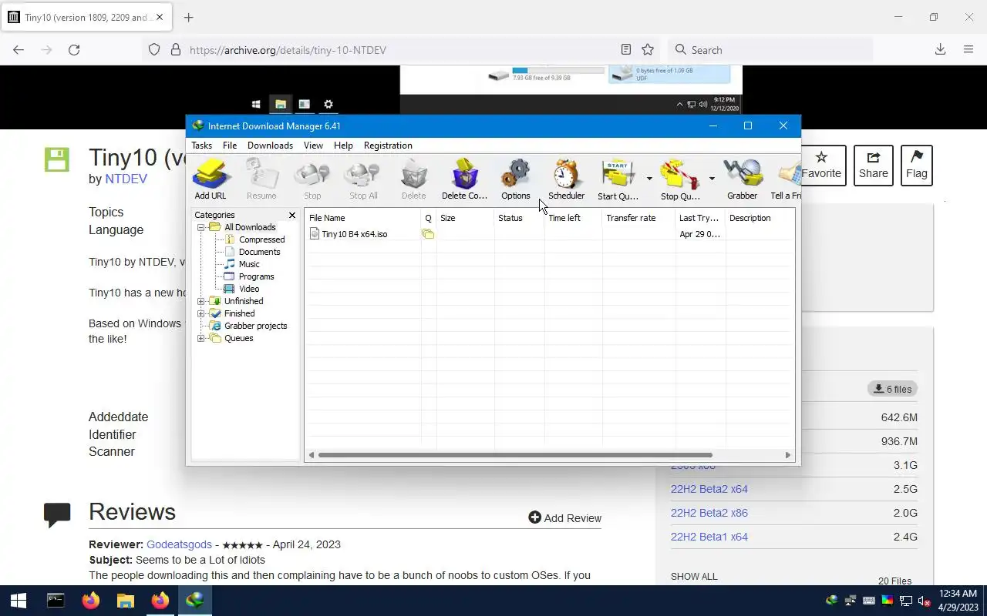This screenshot has width=987, height=616.
Task: Expand the Finished tree node
Action: coord(200,313)
